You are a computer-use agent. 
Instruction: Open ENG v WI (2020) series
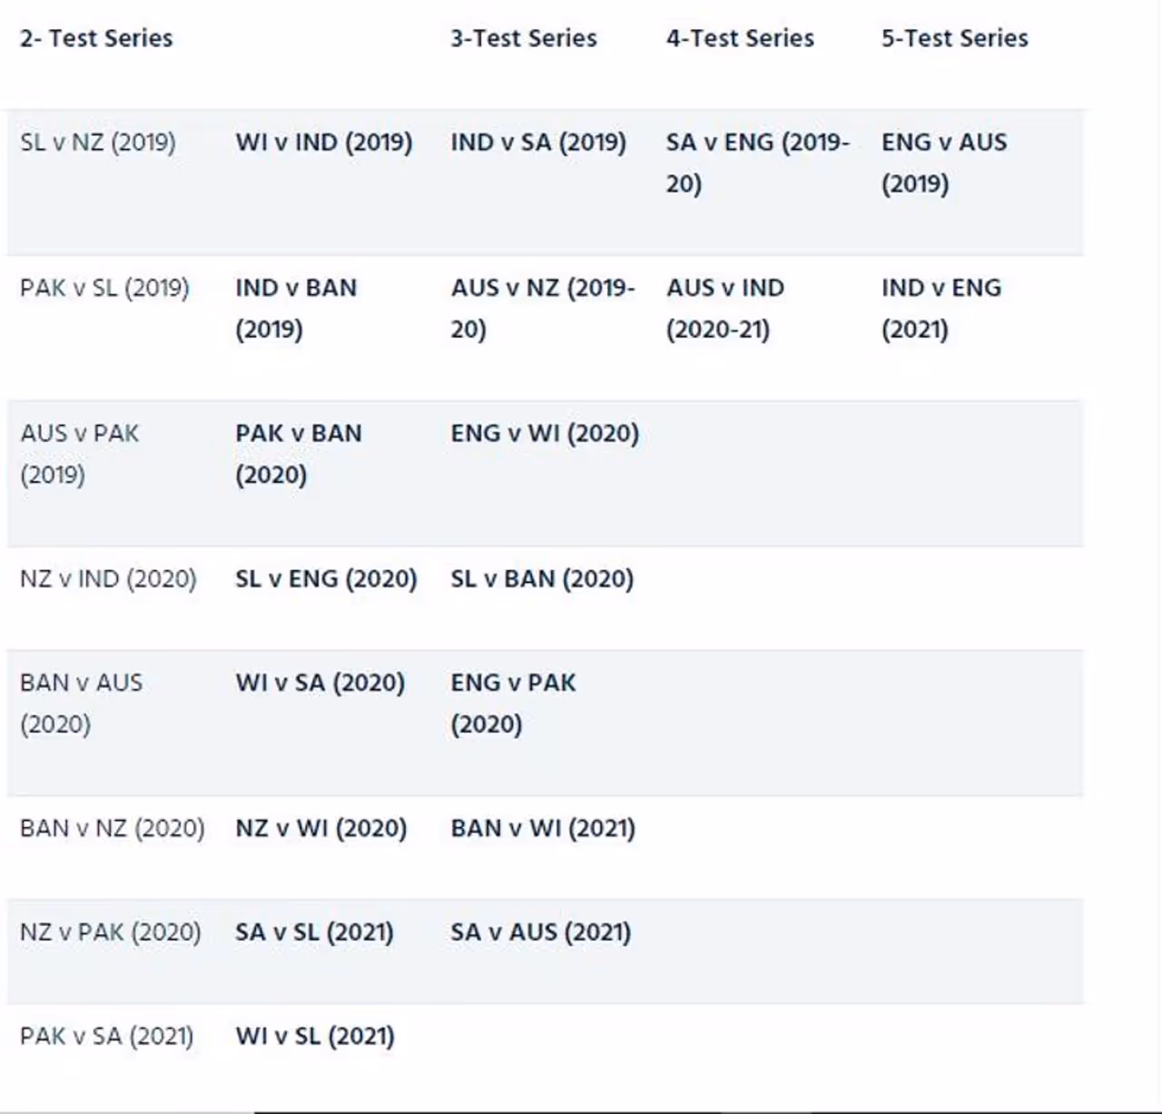click(x=545, y=433)
